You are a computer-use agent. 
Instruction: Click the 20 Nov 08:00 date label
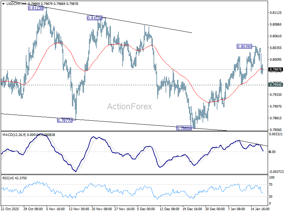pos(102,209)
